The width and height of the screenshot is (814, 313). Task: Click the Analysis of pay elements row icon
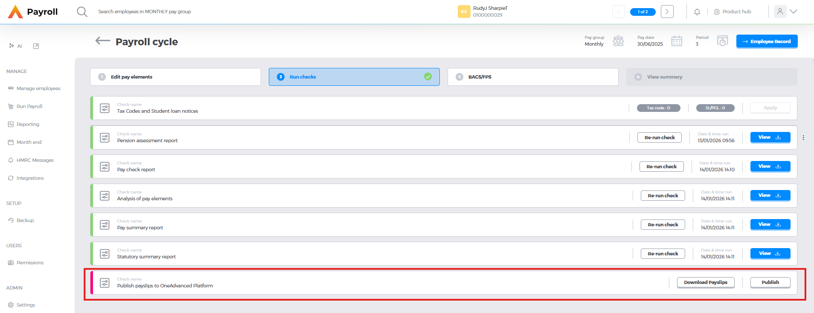tap(105, 196)
